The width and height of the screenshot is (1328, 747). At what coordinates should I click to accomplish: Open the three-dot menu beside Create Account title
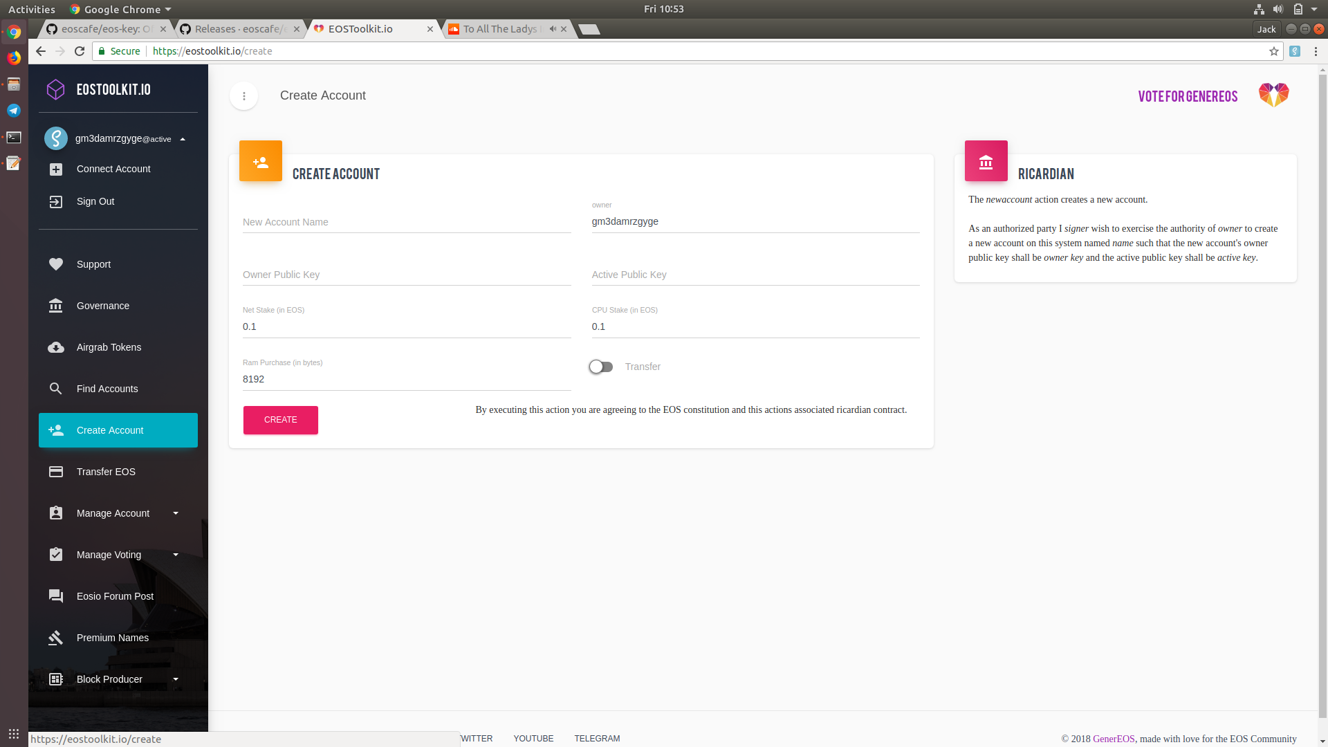244,96
